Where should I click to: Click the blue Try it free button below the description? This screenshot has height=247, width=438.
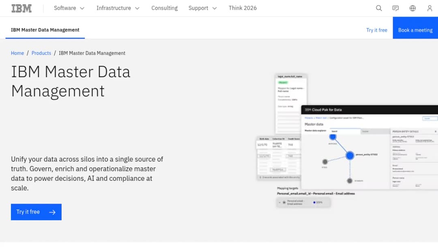tap(36, 212)
